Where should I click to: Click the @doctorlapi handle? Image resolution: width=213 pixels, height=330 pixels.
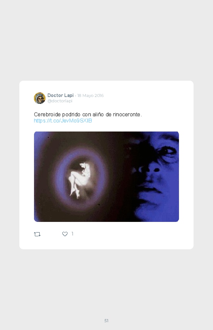[x=60, y=101]
